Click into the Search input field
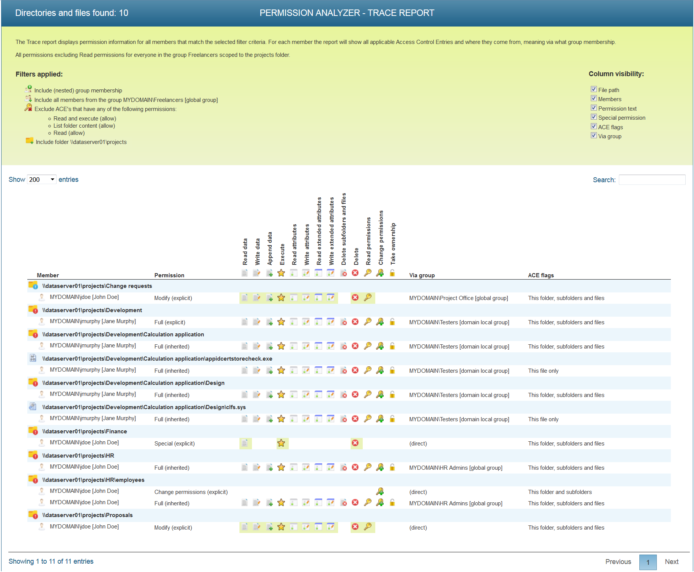 (x=652, y=180)
